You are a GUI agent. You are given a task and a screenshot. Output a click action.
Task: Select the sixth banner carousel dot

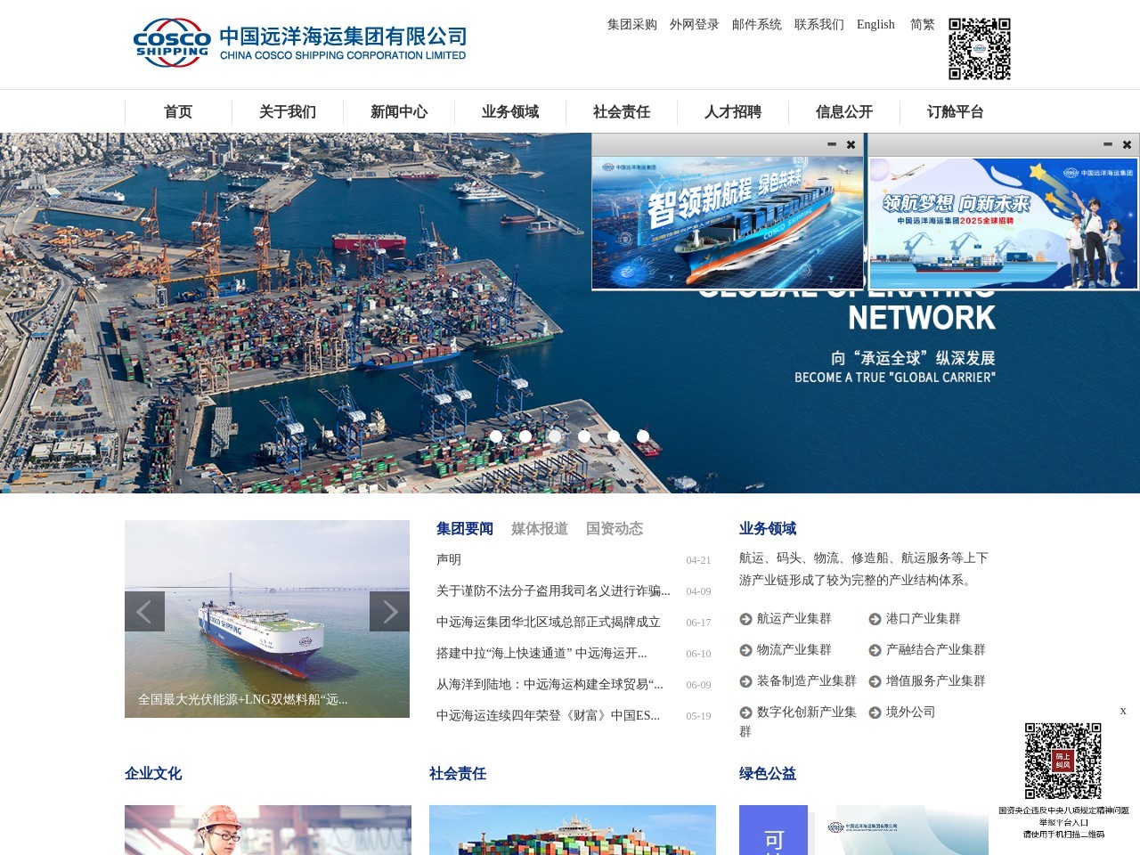[643, 436]
